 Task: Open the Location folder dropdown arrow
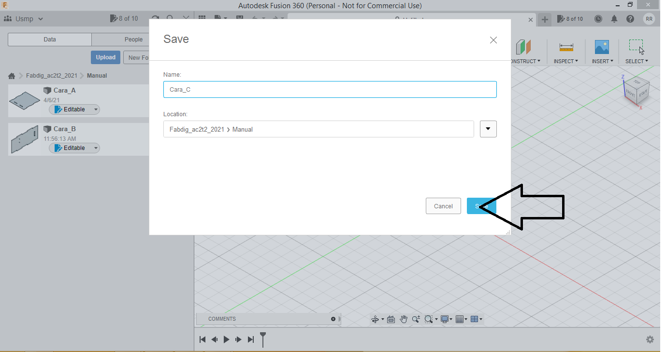pyautogui.click(x=488, y=129)
